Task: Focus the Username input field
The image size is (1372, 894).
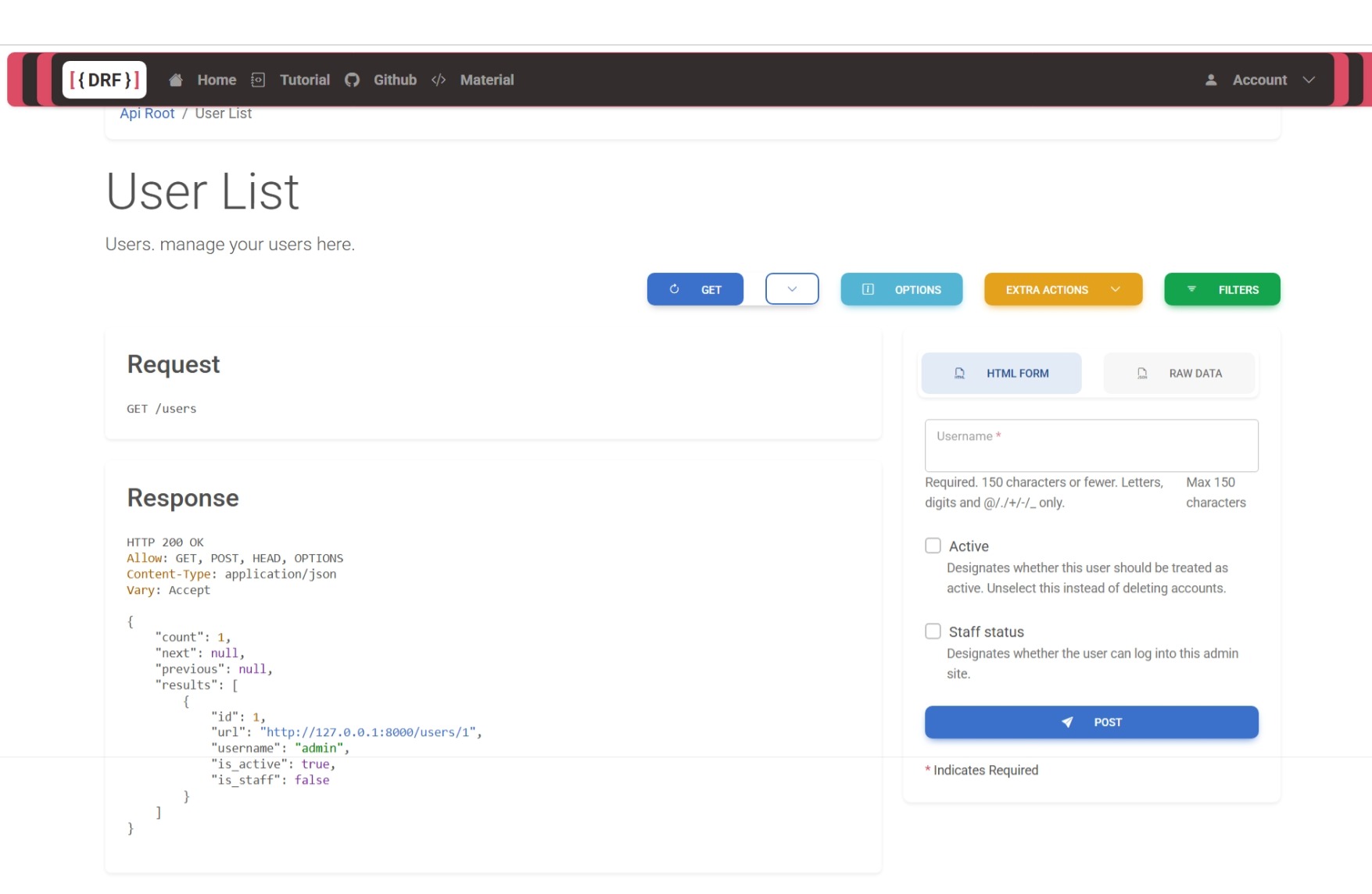Action: (x=1091, y=446)
